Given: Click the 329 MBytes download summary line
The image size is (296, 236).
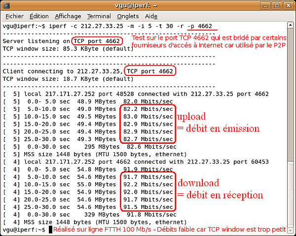Looking at the screenshot, I should (x=90, y=214).
